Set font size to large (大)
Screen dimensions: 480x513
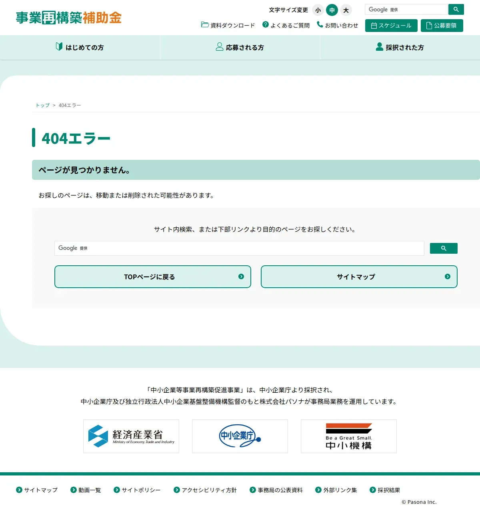(346, 10)
